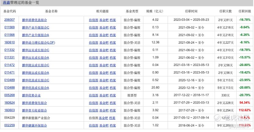Screen dimensions: 254x132
Task: Click the 基金代码 column header
Action: [x=9, y=11]
